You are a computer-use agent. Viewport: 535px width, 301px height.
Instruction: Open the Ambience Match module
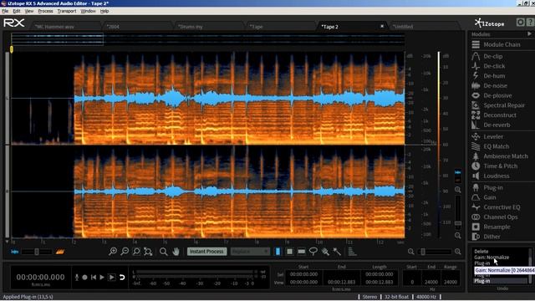[500, 156]
